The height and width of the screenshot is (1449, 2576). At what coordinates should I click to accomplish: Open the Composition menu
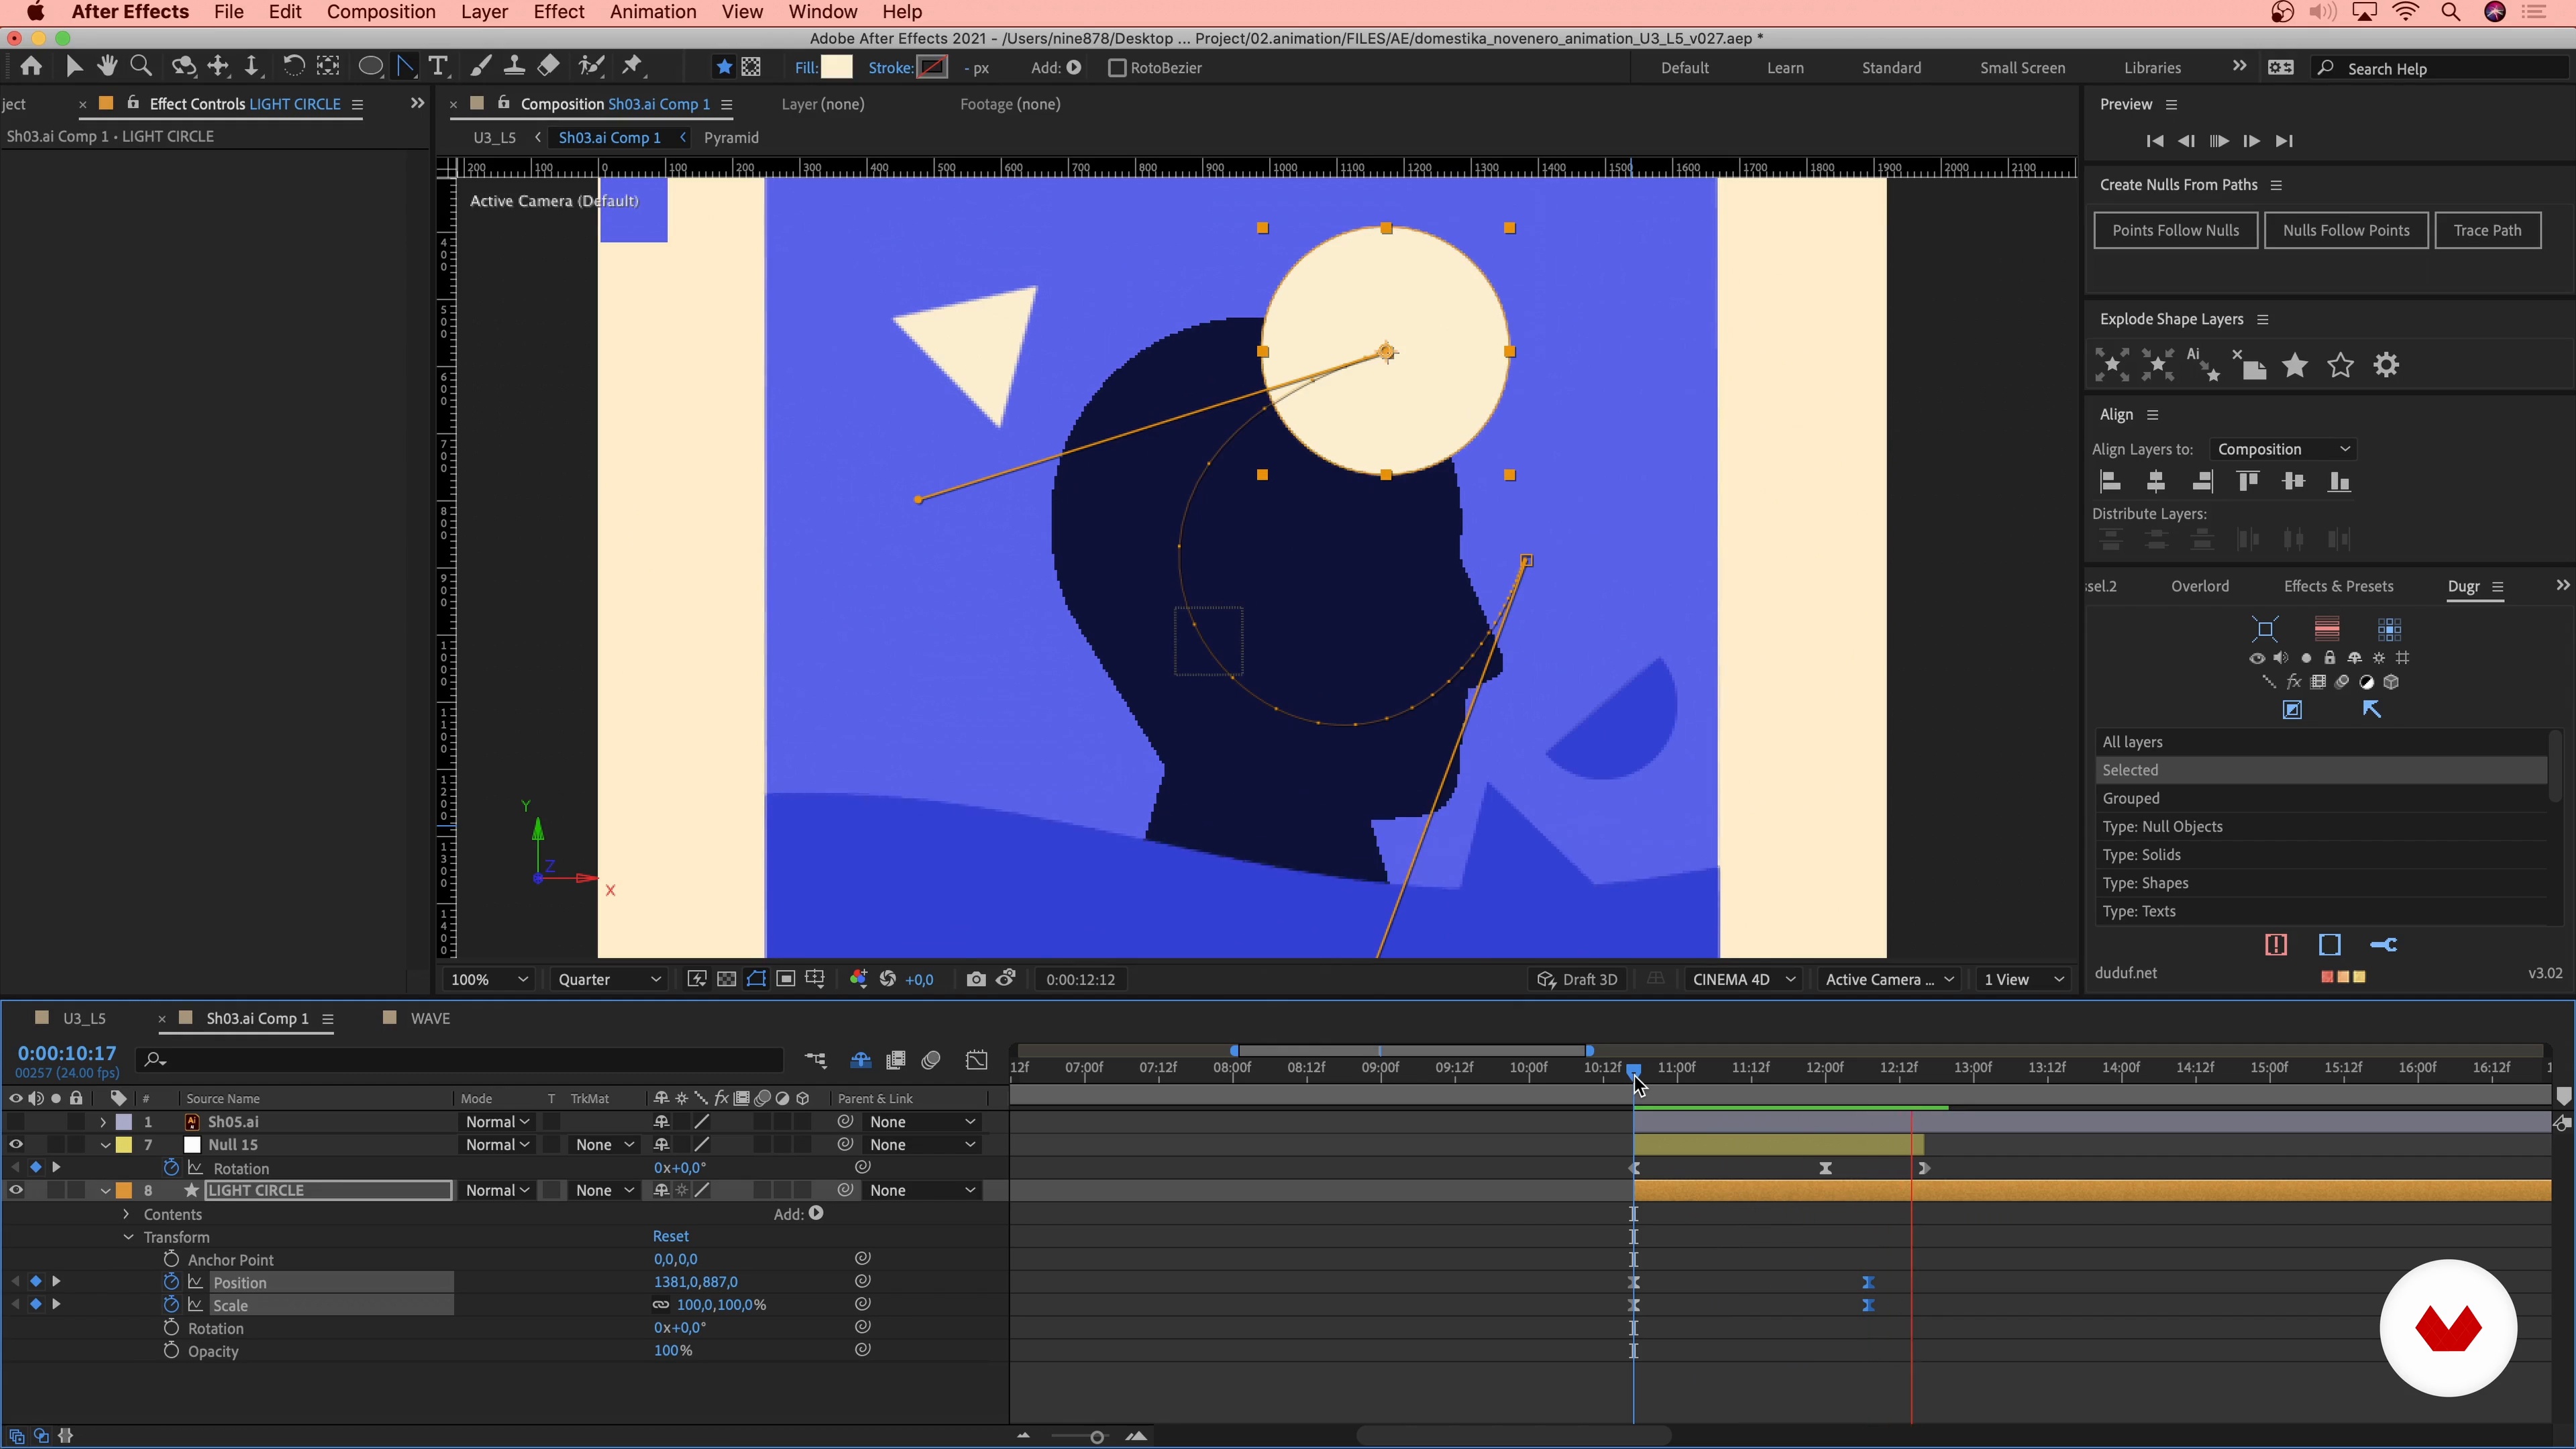(381, 12)
